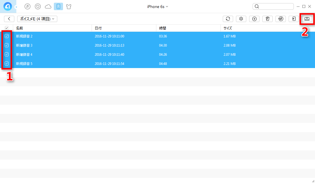Select the file name 新增錄音 3

point(24,45)
